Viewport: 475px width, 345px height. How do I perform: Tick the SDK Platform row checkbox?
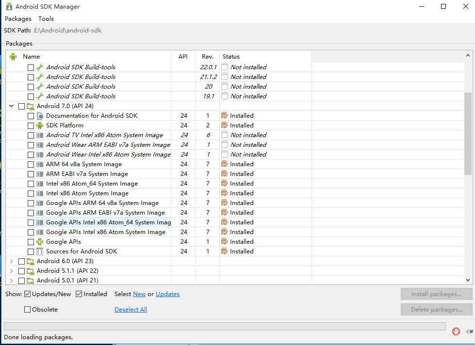click(x=31, y=125)
